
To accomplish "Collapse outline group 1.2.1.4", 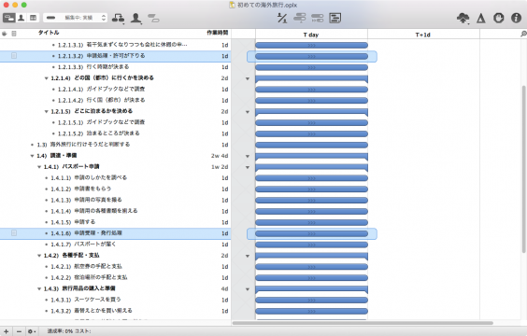I will point(47,78).
